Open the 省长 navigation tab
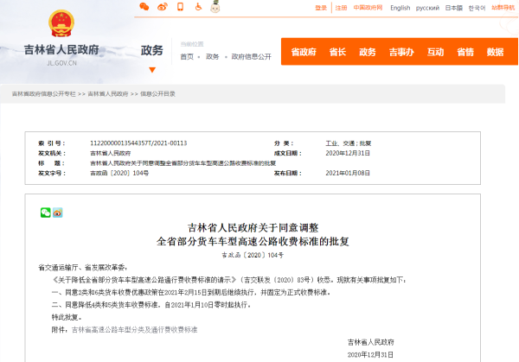519x362 pixels. click(337, 52)
